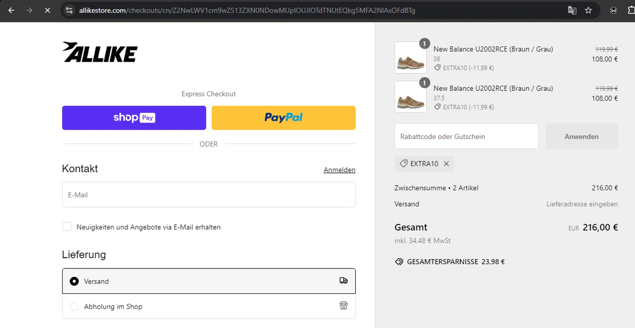Click the tag icon on EXTRA10 chip
The image size is (635, 328).
coord(403,164)
